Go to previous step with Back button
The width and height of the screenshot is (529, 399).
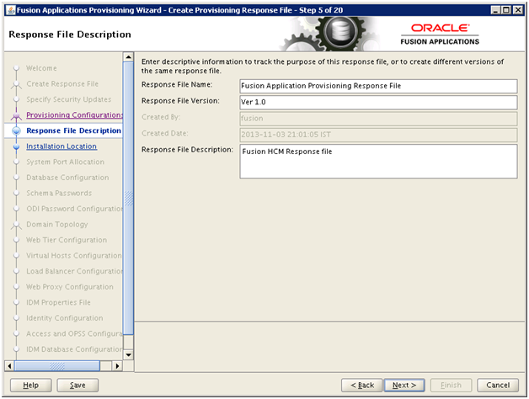pyautogui.click(x=362, y=385)
